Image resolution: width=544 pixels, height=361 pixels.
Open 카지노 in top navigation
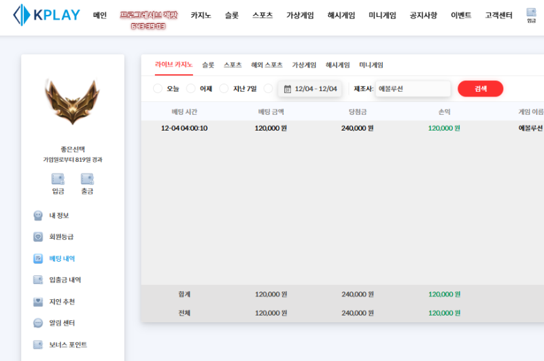tap(201, 15)
